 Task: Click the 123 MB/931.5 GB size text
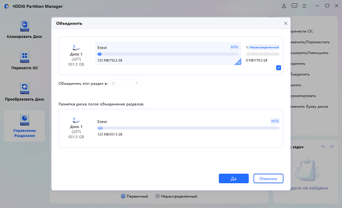(x=110, y=134)
